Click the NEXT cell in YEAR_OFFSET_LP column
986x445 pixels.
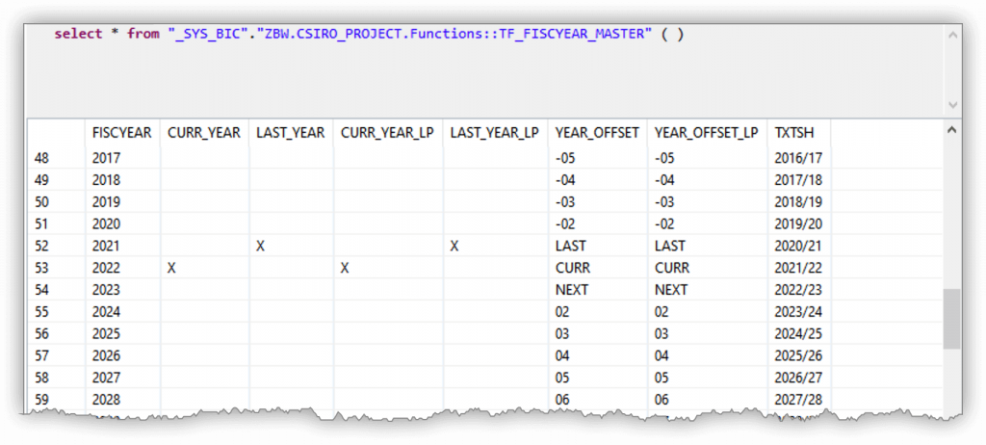671,290
